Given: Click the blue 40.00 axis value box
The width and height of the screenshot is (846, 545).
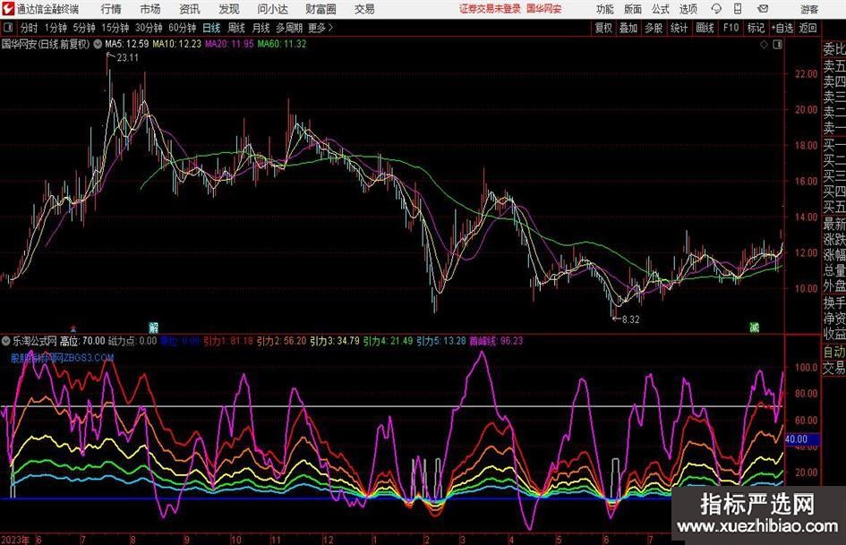Looking at the screenshot, I should (802, 439).
